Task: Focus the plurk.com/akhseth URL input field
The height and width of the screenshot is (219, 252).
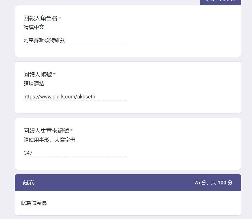Action: (76, 97)
